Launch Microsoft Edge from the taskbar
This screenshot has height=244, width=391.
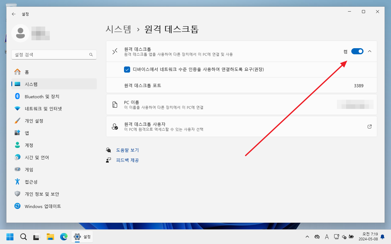coord(64,237)
